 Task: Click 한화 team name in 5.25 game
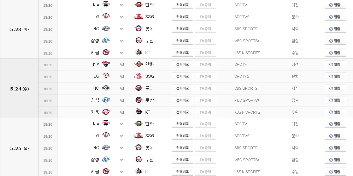coord(149,124)
